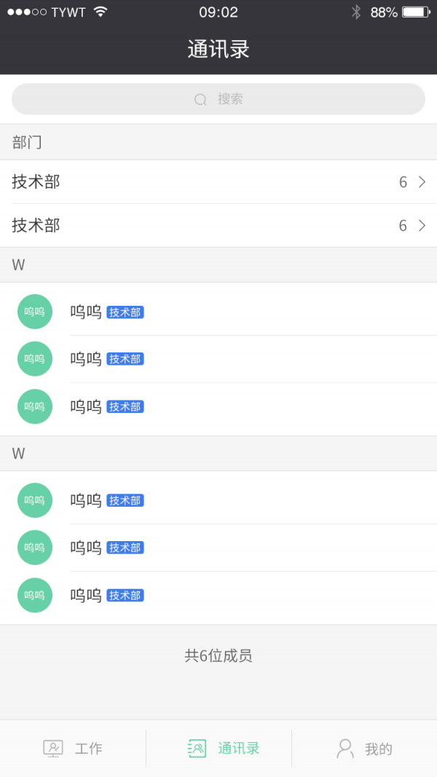This screenshot has width=437, height=777.
Task: Tap the 工作 monitor icon in the bottom bar
Action: tap(53, 749)
